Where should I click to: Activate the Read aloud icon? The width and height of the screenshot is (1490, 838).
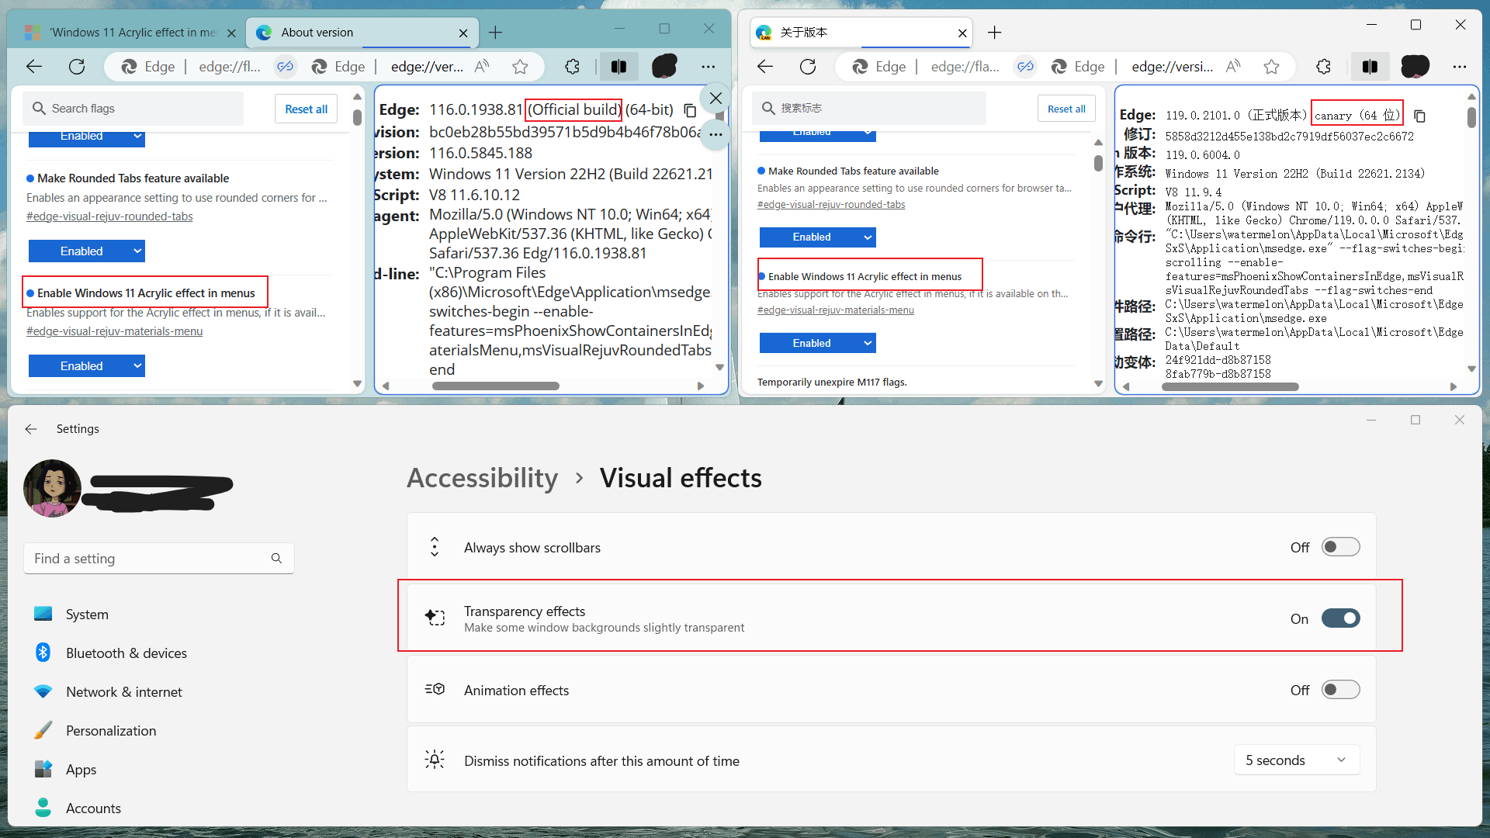pyautogui.click(x=481, y=67)
